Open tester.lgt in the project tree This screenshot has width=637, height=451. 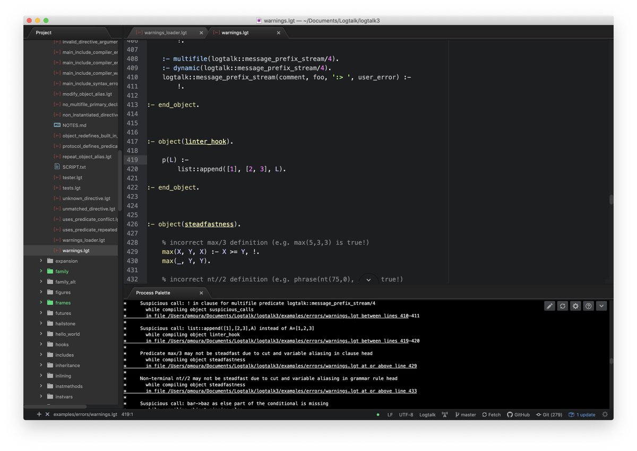72,177
